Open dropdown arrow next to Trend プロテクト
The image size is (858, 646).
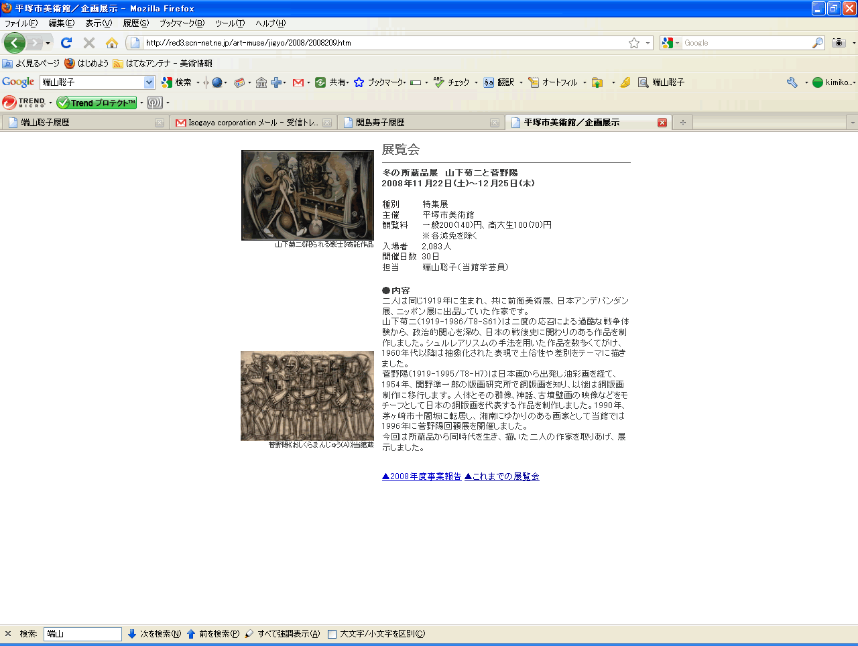coord(141,103)
